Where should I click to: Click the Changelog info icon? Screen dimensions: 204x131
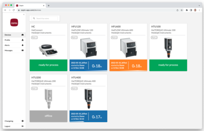23,121
